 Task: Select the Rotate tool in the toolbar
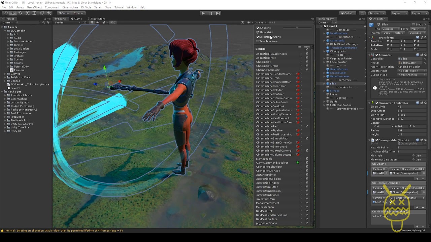[20, 13]
